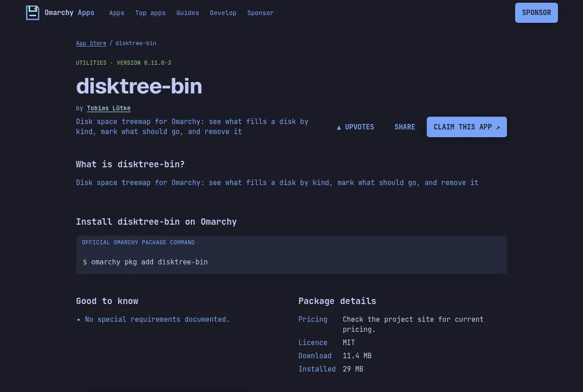583x392 pixels.
Task: Follow the App Store breadcrumb link
Action: 91,43
